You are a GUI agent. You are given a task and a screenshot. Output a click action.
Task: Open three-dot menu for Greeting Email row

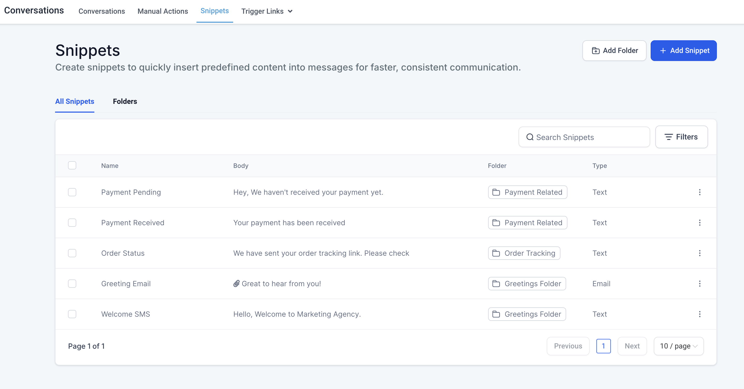[x=700, y=283]
